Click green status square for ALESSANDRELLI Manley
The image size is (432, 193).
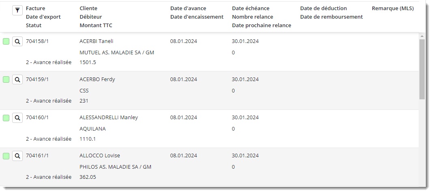tap(6, 118)
